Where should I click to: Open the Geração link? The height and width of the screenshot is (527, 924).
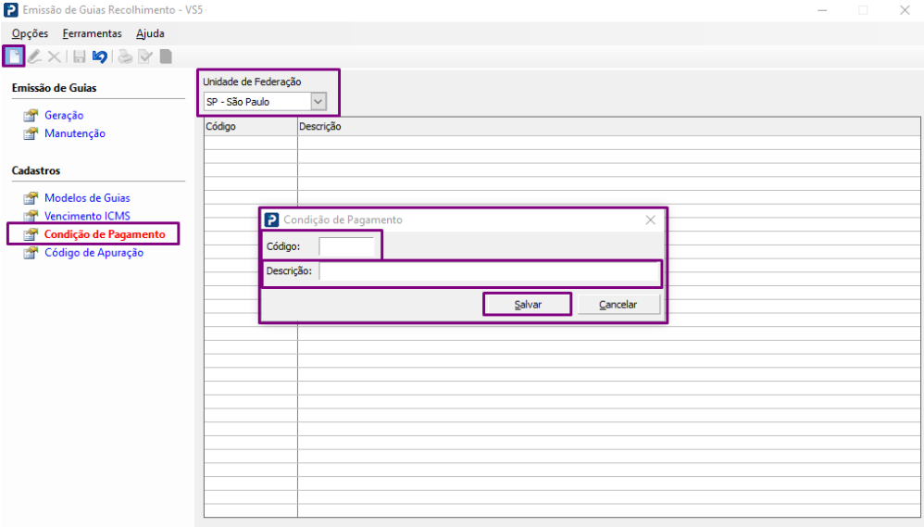click(64, 116)
